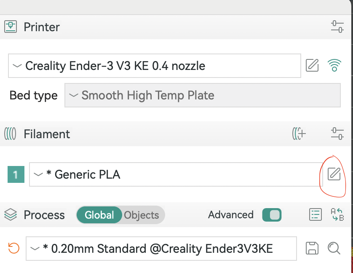The image size is (353, 273).
Task: Toggle the Advanced mode switch
Action: tap(271, 215)
